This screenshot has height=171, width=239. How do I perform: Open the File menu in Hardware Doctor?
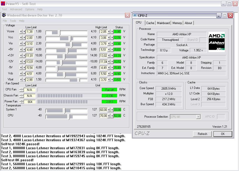(x=5, y=21)
